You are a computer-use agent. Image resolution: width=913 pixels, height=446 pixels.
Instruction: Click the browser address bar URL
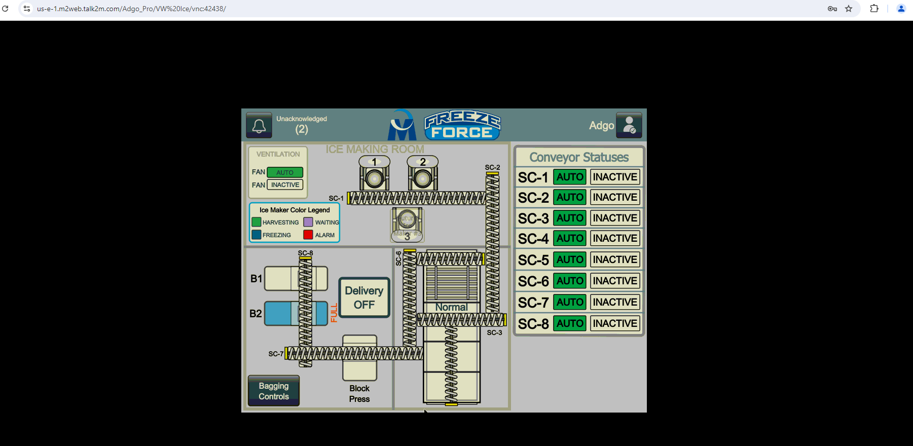point(131,9)
